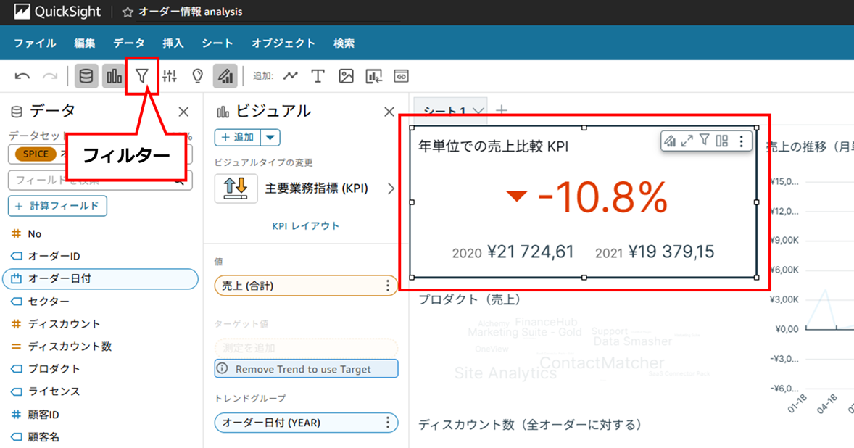The width and height of the screenshot is (854, 448).
Task: Open the parameters sliders icon
Action: click(170, 76)
